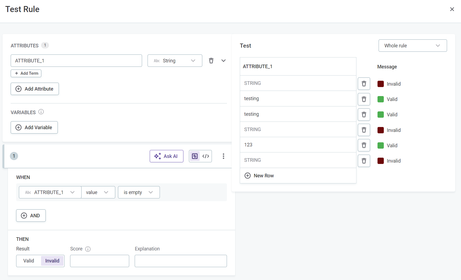Image resolution: width=461 pixels, height=280 pixels.
Task: Delete the test row containing 123
Action: pyautogui.click(x=364, y=145)
